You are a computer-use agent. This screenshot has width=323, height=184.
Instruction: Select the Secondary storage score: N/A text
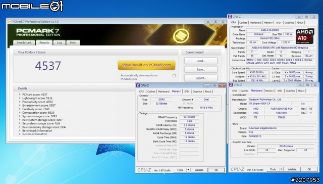(x=41, y=123)
